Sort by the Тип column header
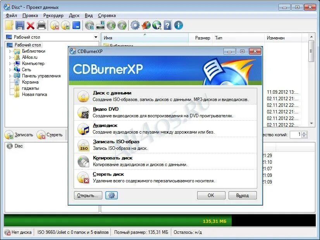320x240 pixels. (238, 38)
